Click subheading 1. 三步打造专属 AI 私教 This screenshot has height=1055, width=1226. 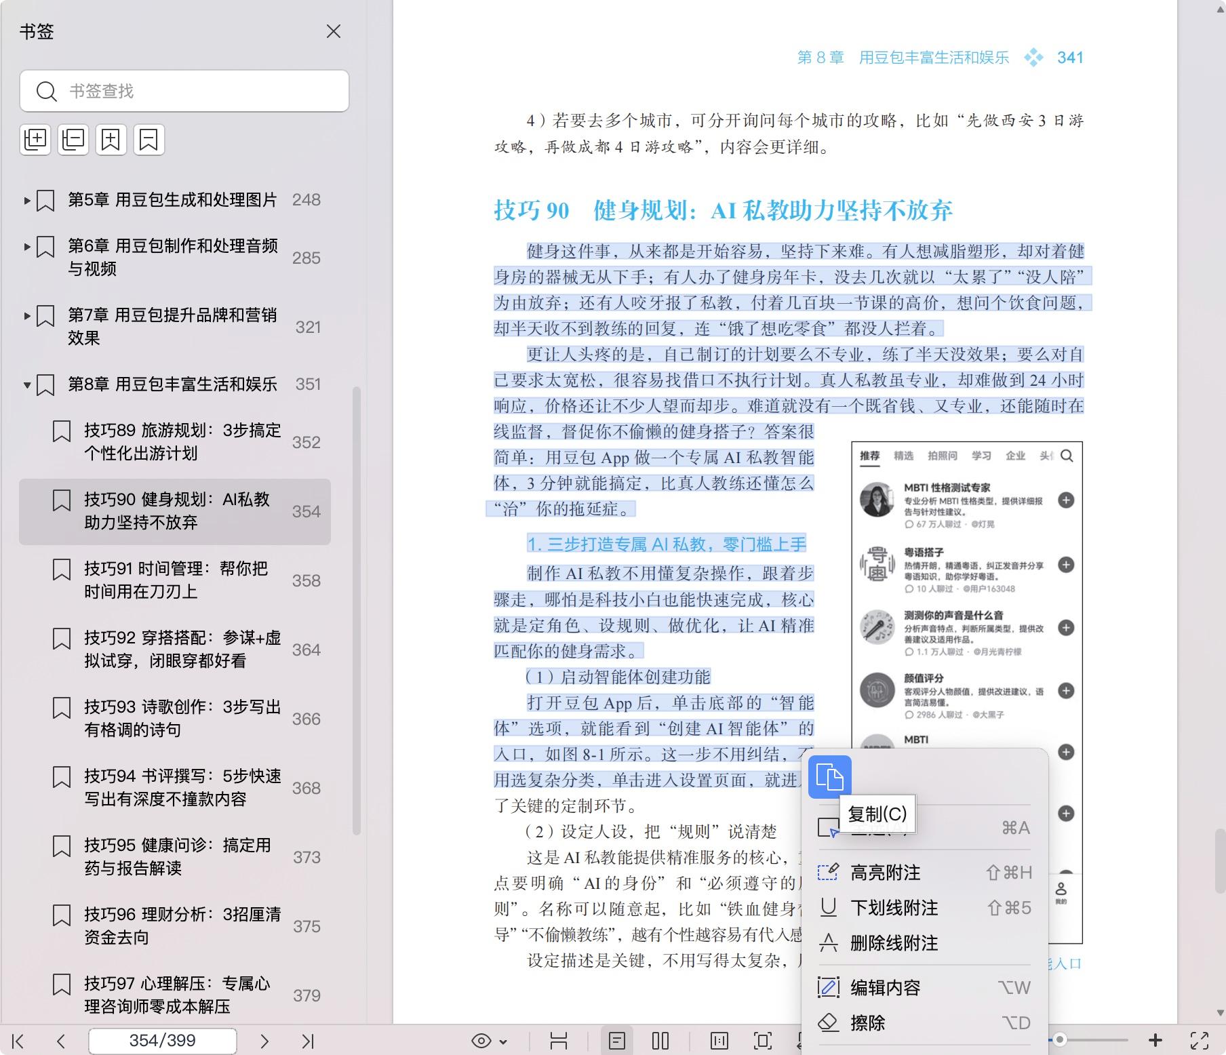point(667,544)
